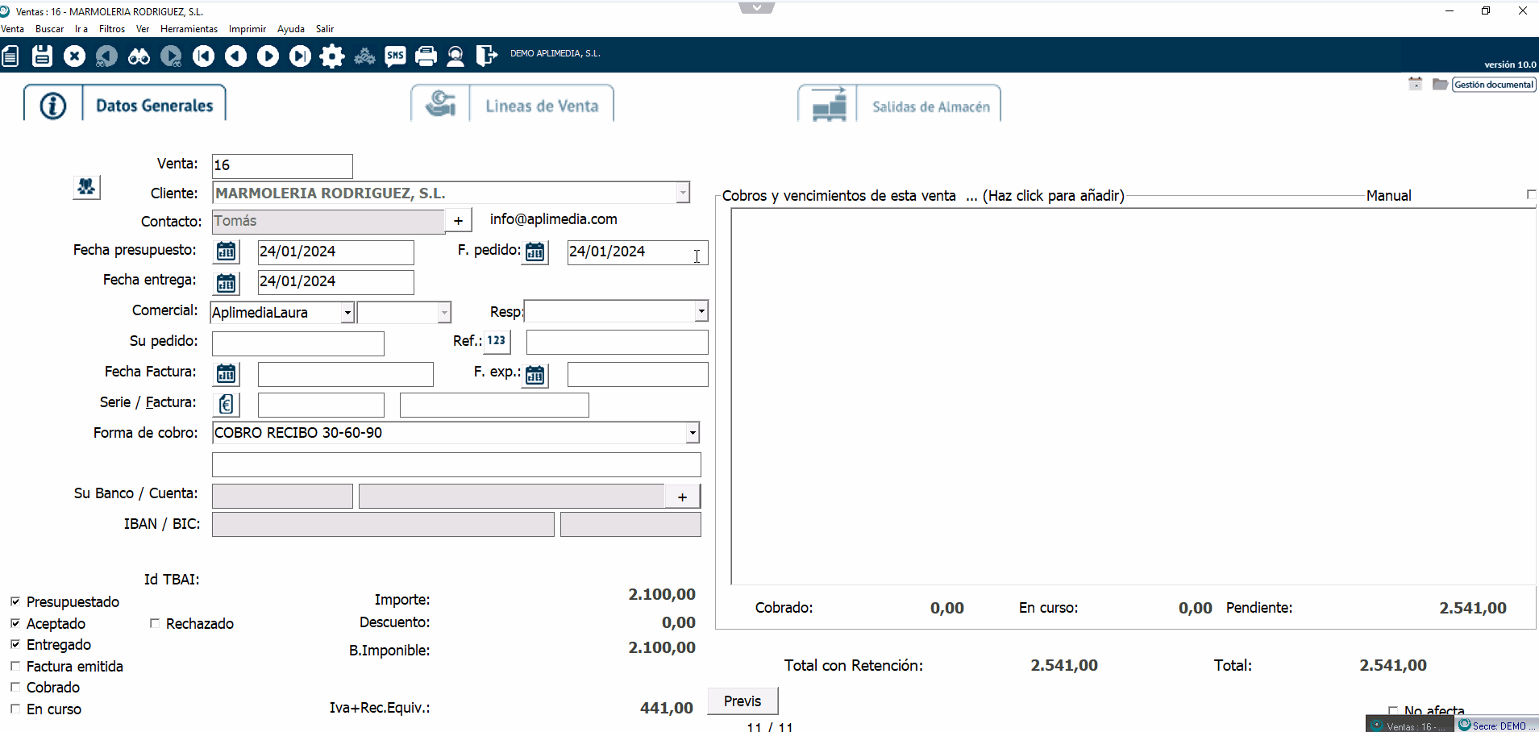This screenshot has width=1539, height=732.
Task: Click the Previs button
Action: (742, 701)
